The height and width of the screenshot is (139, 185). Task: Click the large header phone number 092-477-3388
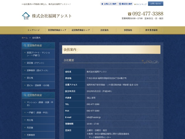[148, 14]
